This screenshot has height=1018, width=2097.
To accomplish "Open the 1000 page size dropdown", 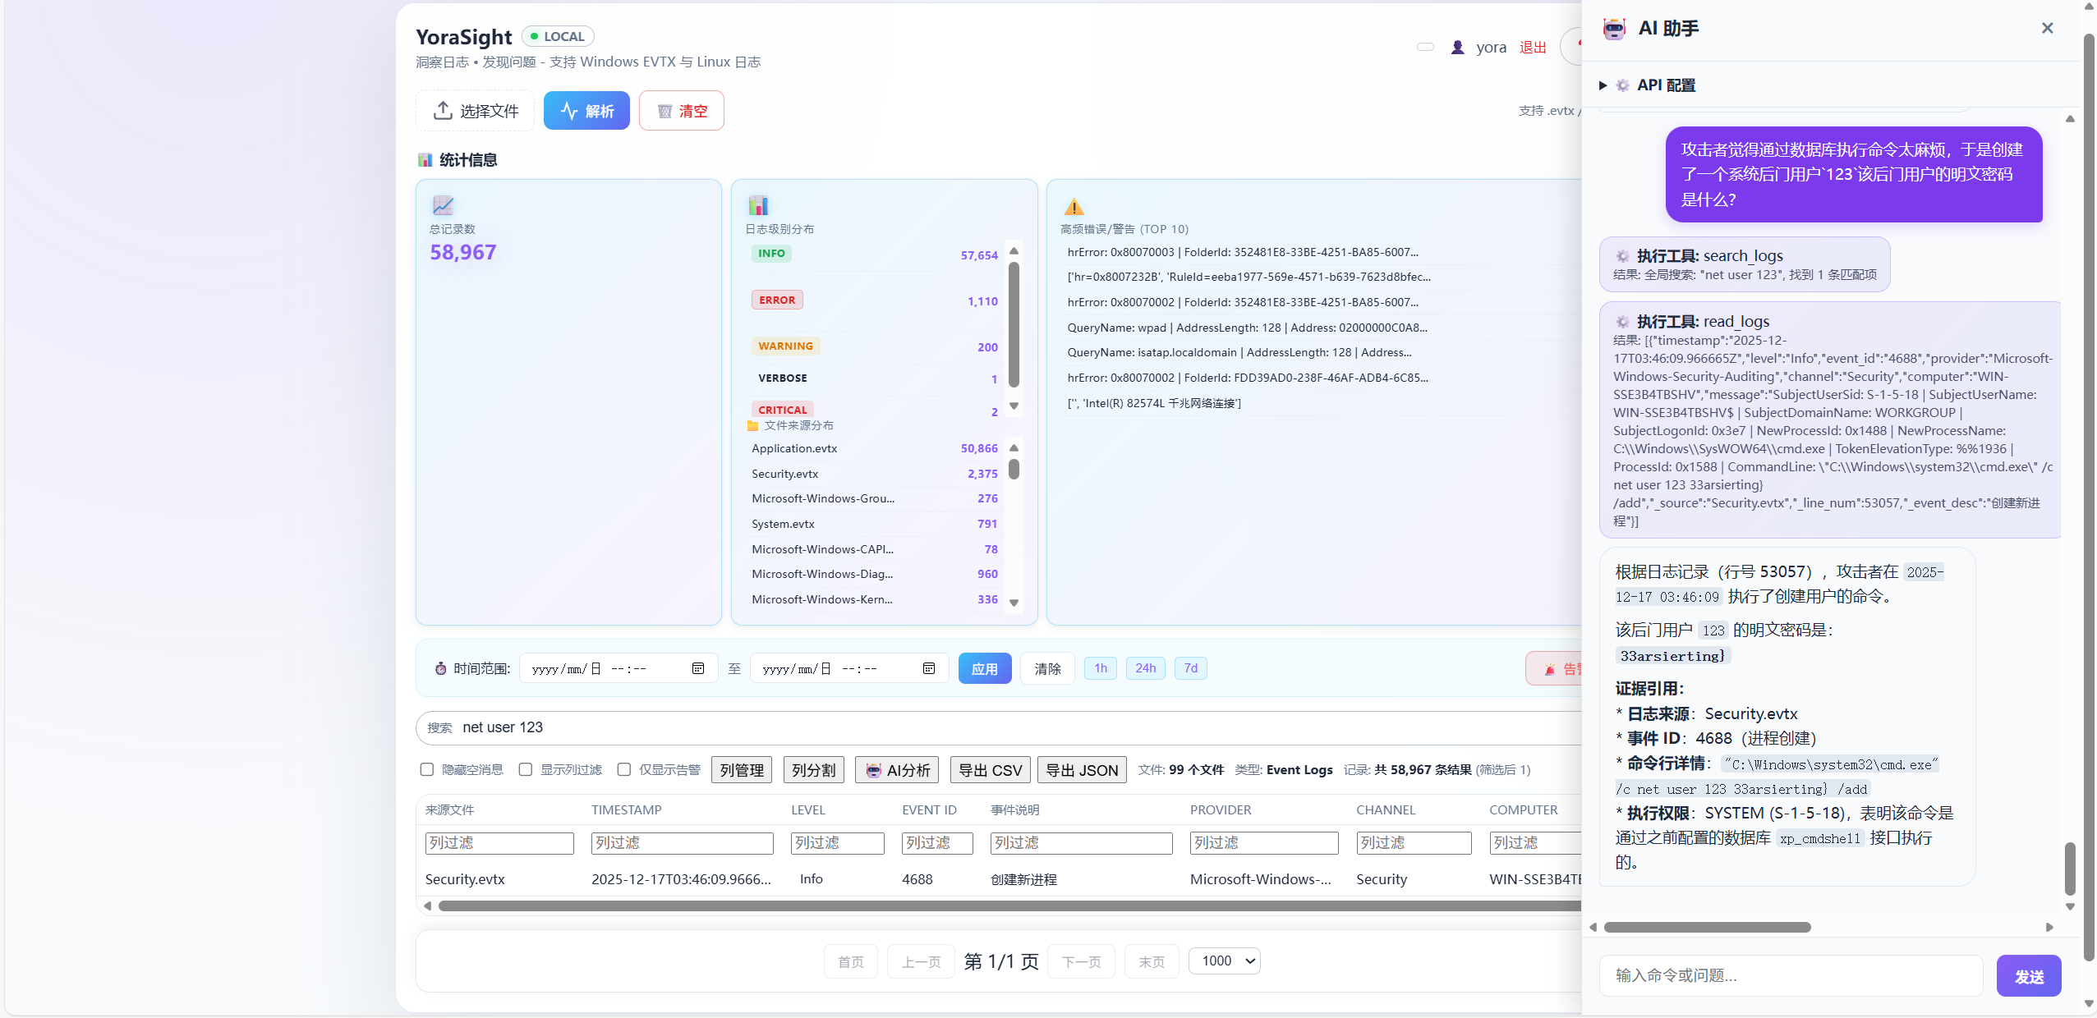I will [x=1224, y=961].
